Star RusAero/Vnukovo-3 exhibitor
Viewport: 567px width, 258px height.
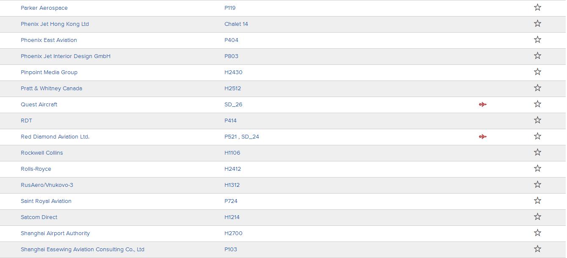coord(537,184)
